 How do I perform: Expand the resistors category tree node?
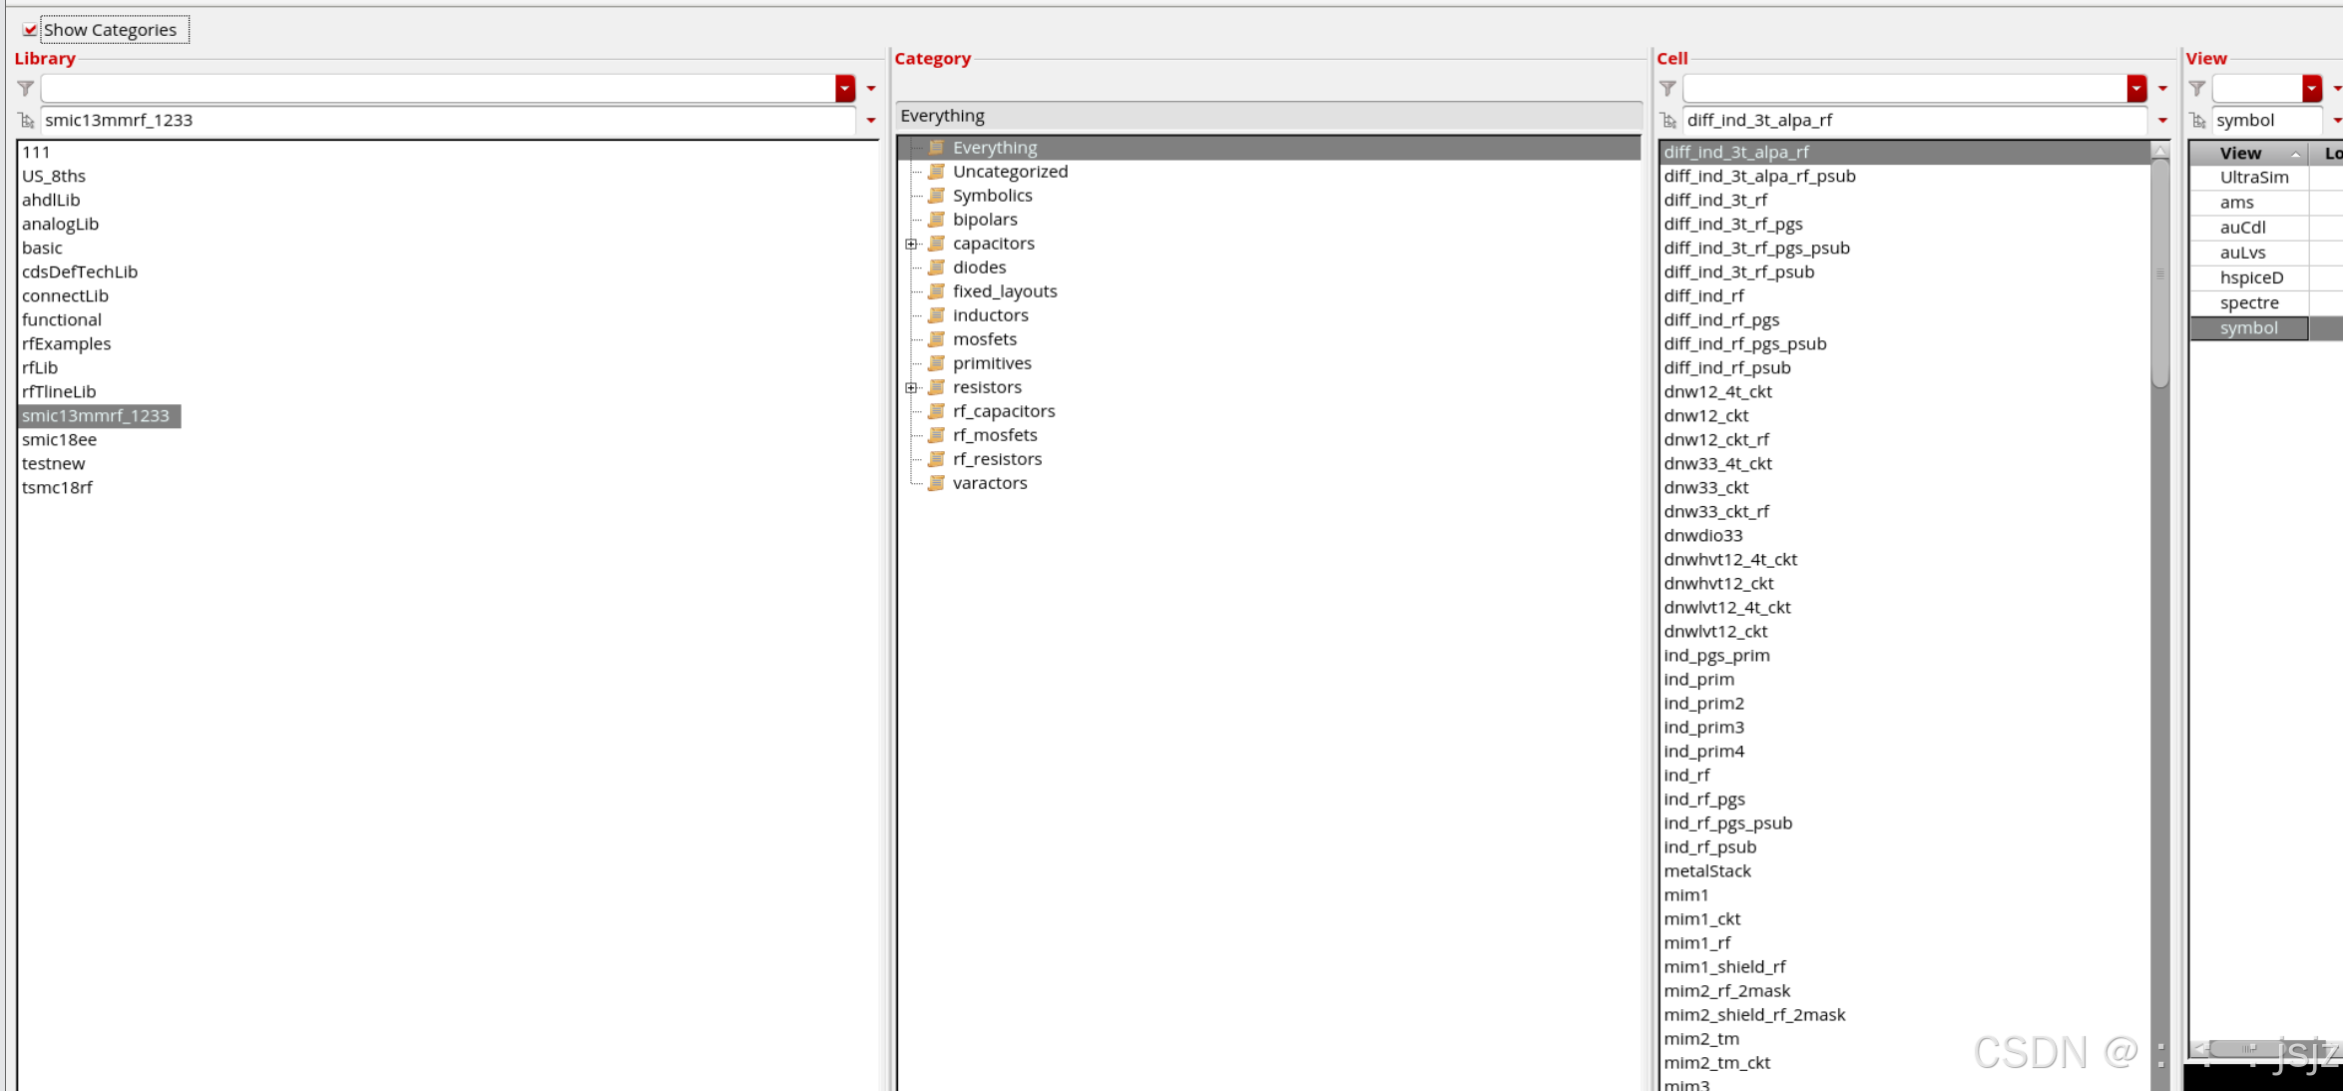click(911, 387)
